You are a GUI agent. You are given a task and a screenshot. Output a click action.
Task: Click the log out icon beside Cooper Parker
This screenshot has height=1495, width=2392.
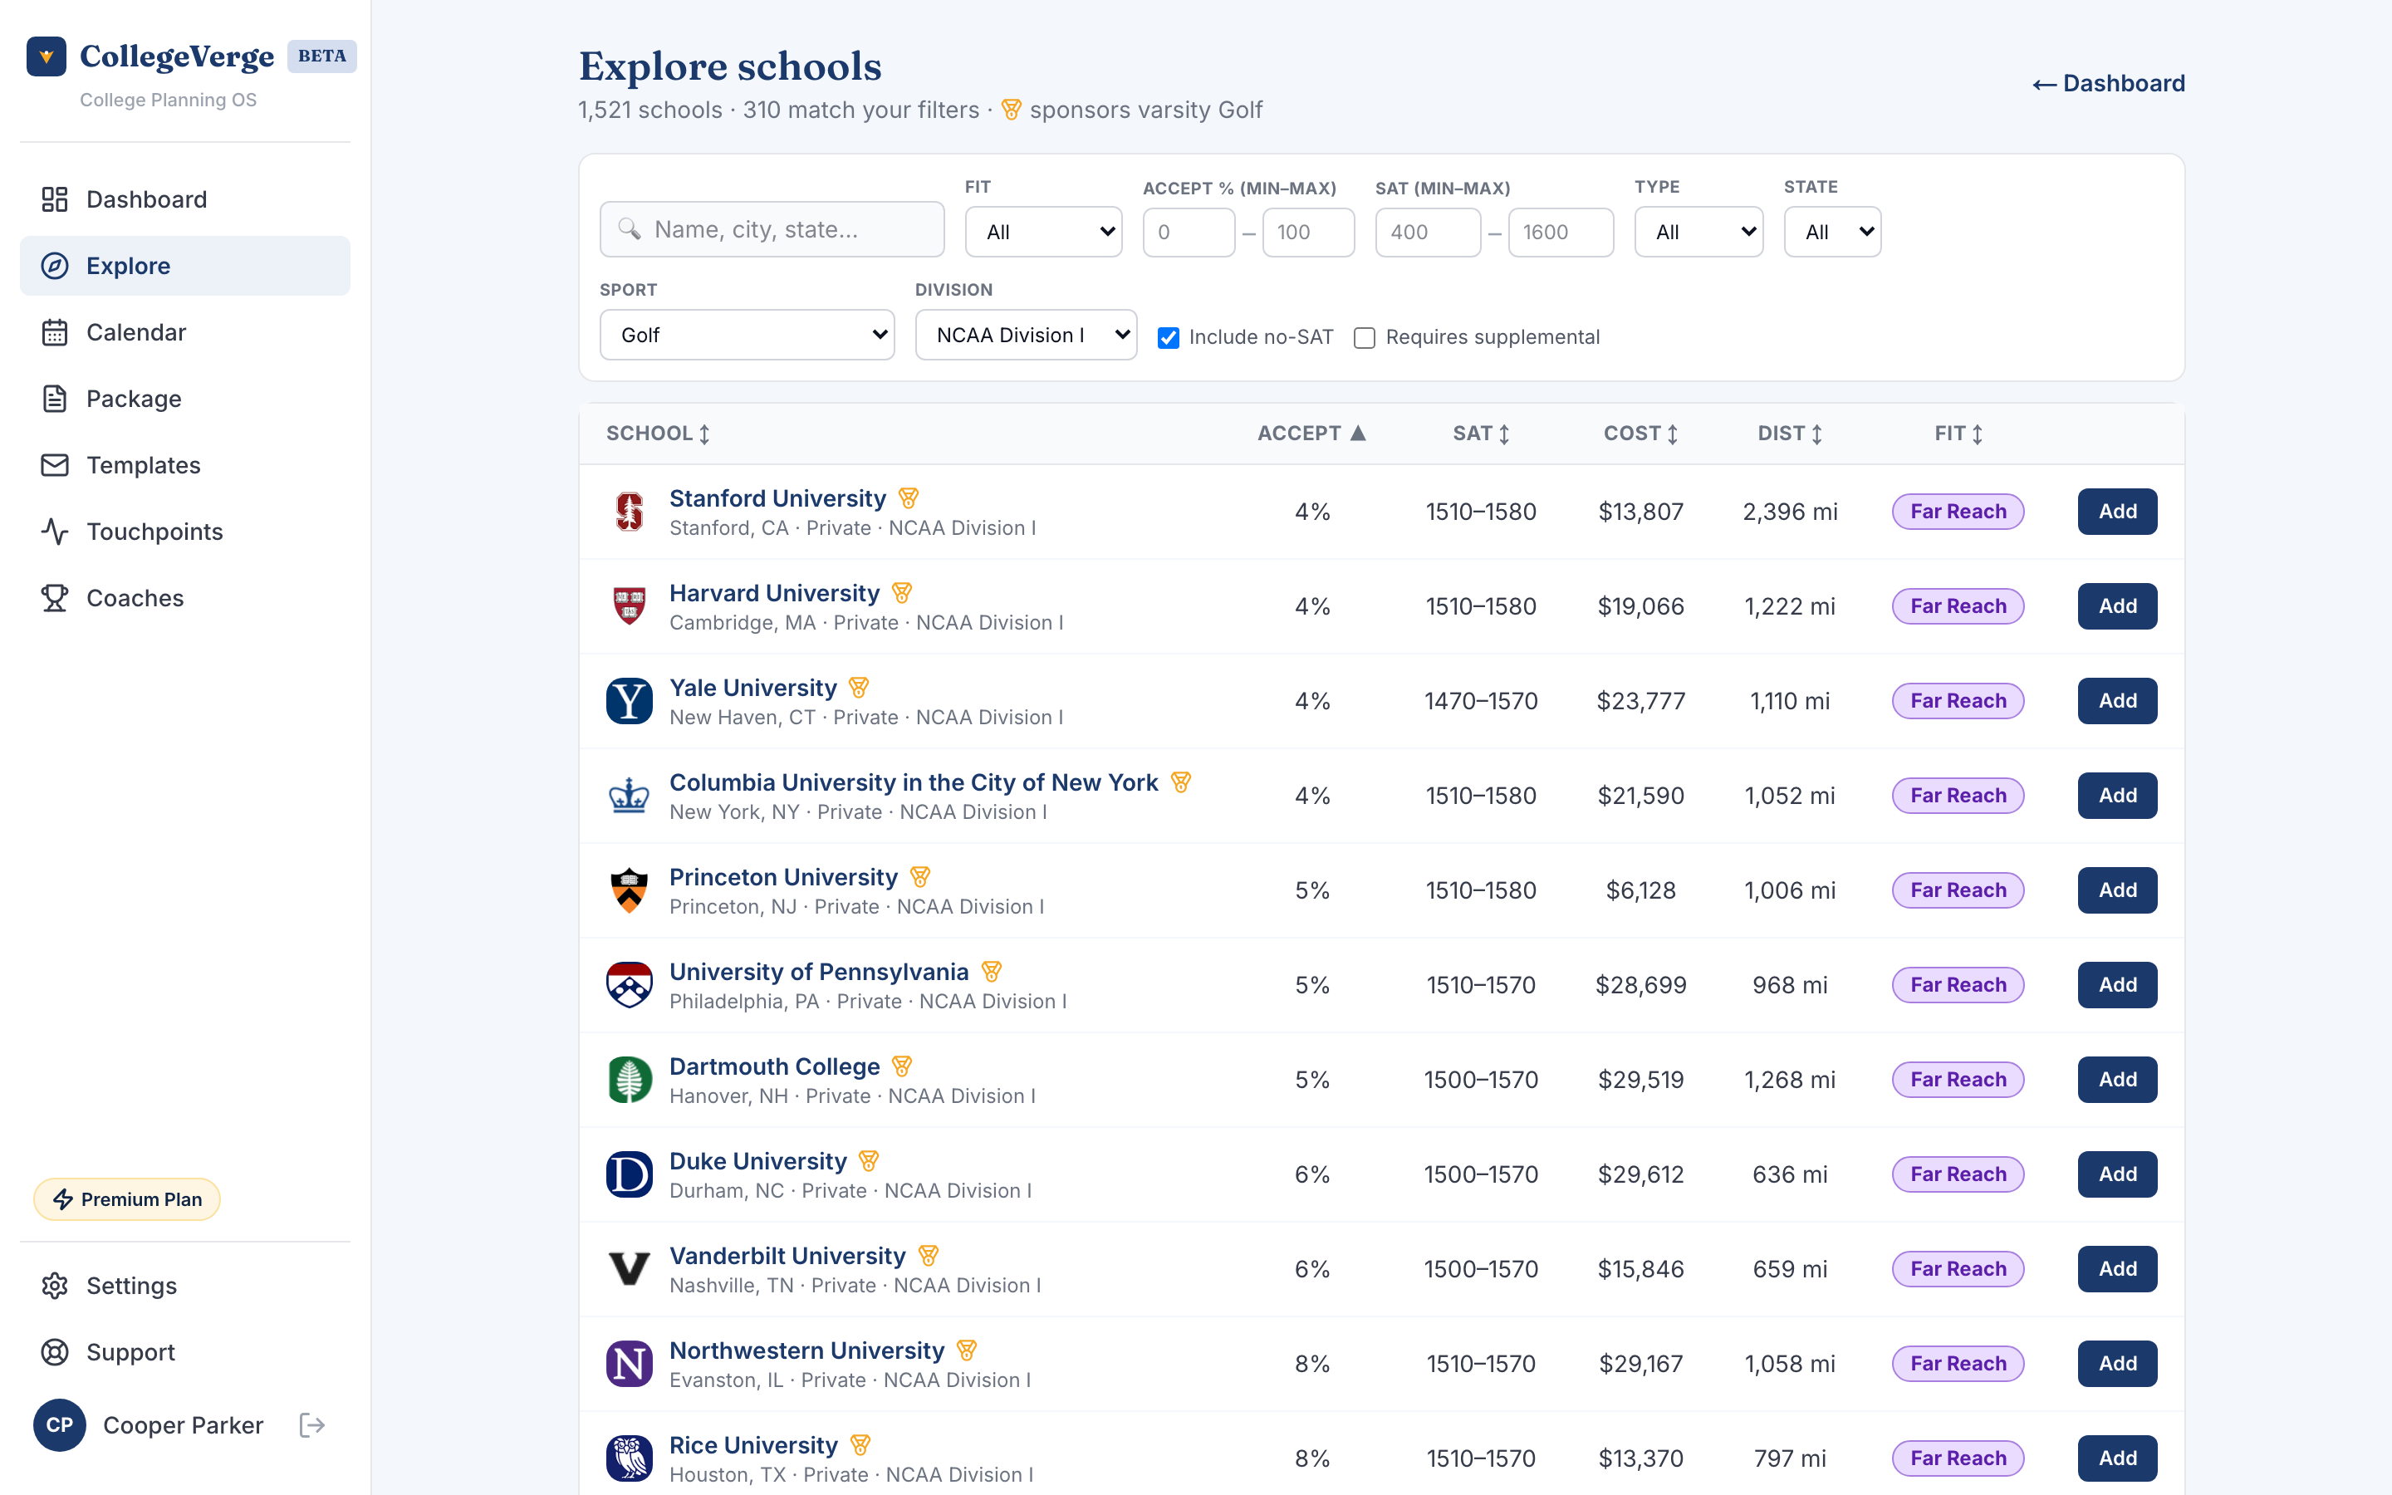311,1424
